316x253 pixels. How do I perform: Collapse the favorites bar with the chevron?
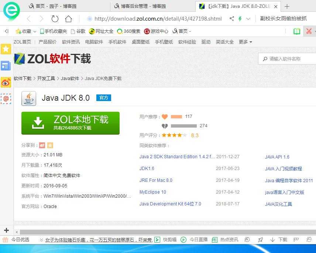[5, 31]
